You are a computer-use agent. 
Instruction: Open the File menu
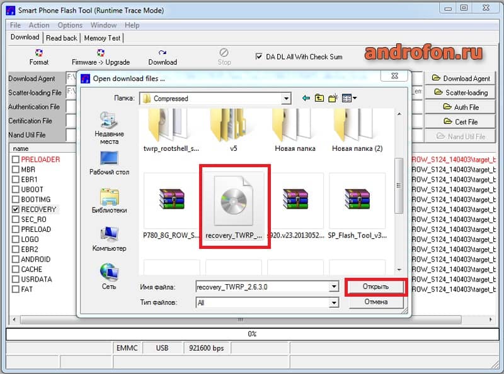(15, 25)
